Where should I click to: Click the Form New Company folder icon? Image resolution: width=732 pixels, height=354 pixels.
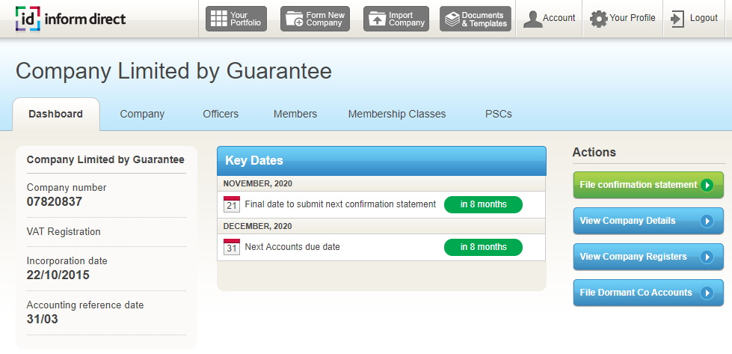pos(294,19)
